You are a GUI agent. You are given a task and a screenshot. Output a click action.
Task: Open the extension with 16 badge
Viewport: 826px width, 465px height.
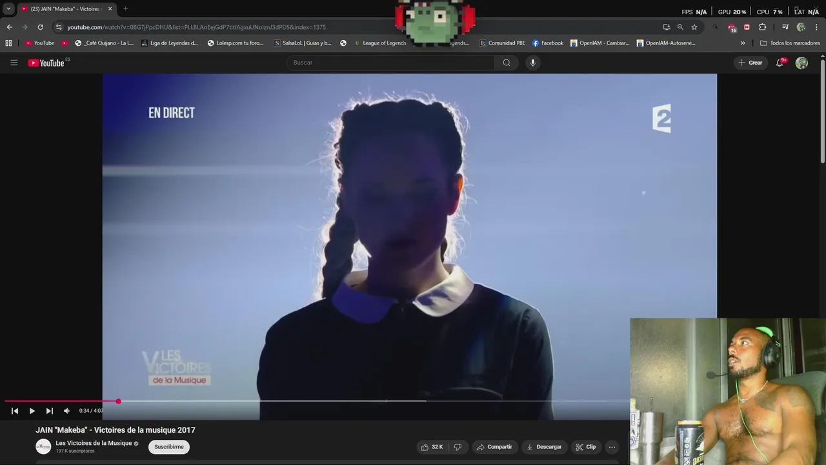[x=732, y=28]
